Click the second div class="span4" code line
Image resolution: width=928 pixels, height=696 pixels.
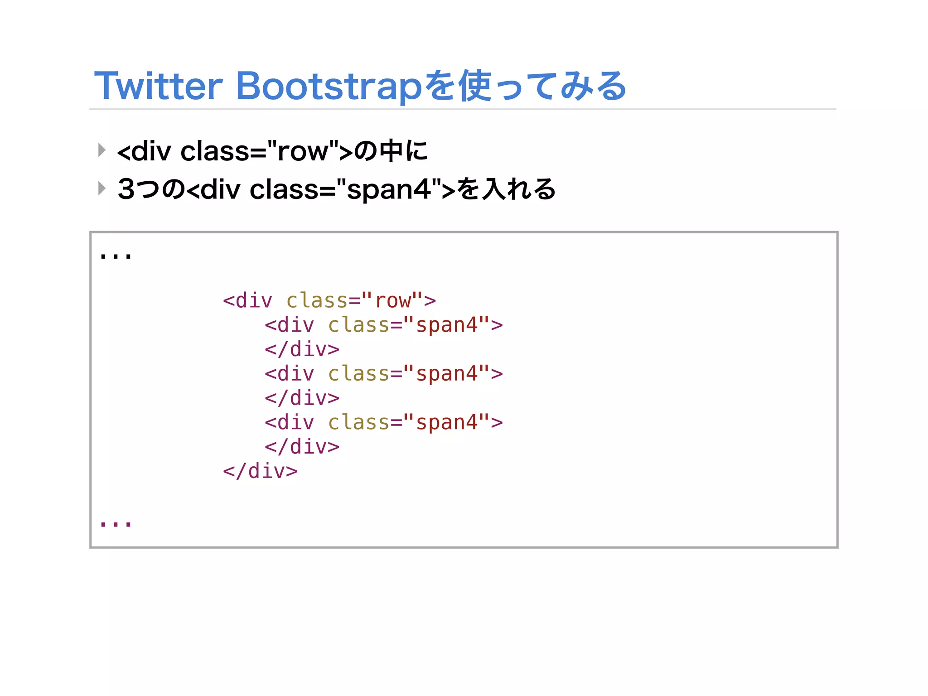point(383,374)
